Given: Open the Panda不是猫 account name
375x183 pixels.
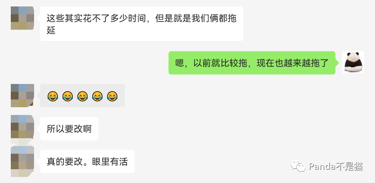Looking at the screenshot, I should click(x=335, y=166).
